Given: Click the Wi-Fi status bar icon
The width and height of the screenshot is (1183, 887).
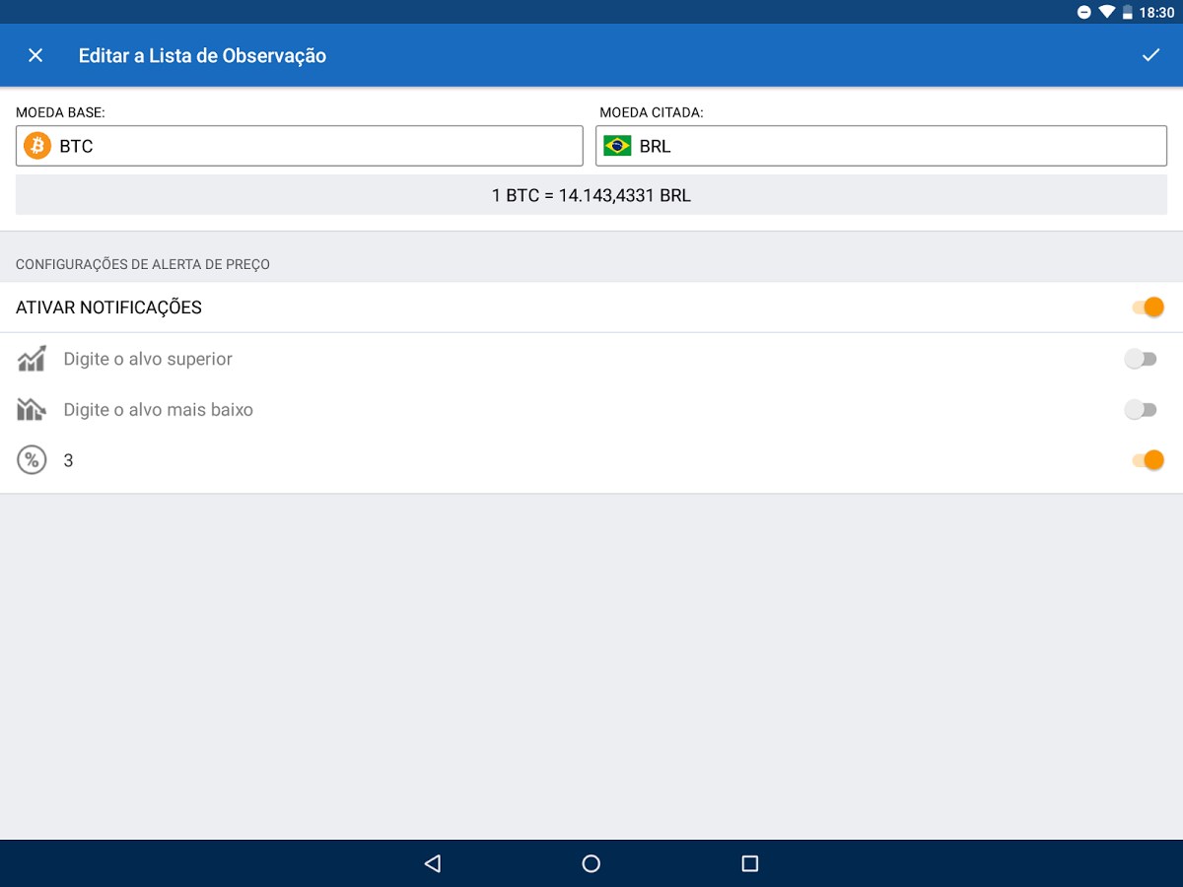Looking at the screenshot, I should 1106,12.
